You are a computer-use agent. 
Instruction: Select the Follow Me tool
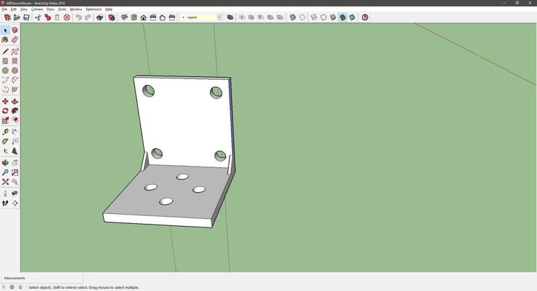pos(15,111)
